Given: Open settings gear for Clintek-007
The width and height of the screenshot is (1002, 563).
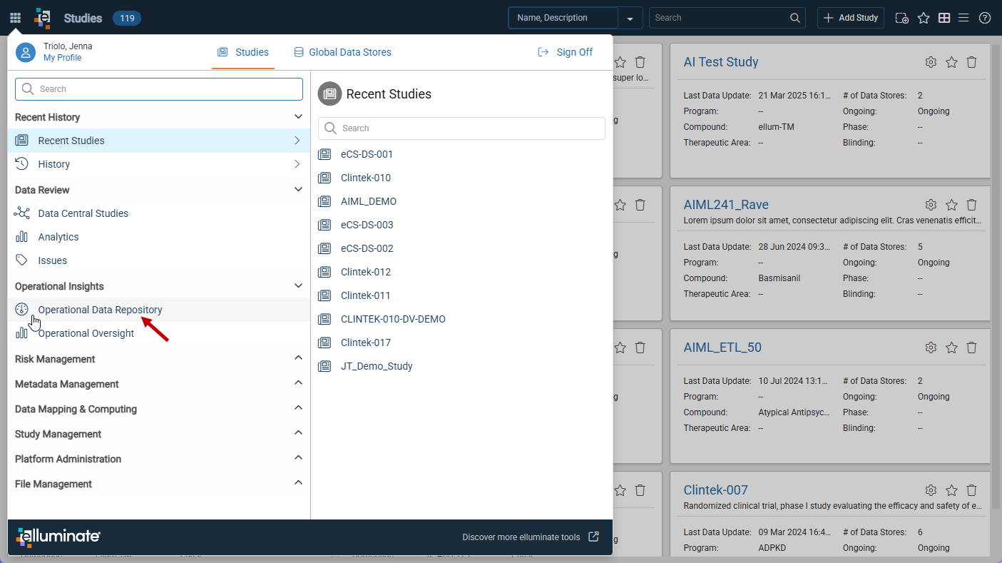Looking at the screenshot, I should click(x=931, y=490).
